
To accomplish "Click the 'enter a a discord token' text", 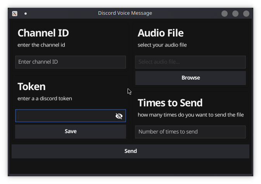I will (45, 99).
